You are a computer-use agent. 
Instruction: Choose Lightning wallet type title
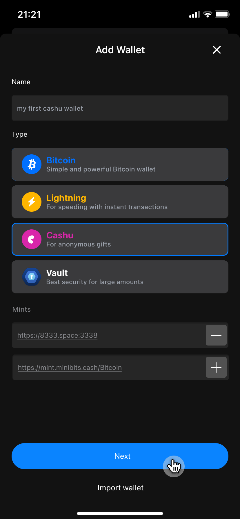[x=66, y=198]
